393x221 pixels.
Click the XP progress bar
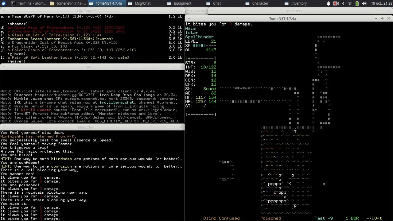[204, 45]
